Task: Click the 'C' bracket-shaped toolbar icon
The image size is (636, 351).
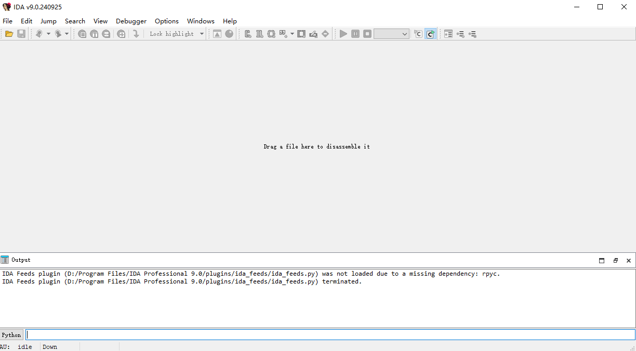Action: click(x=248, y=34)
